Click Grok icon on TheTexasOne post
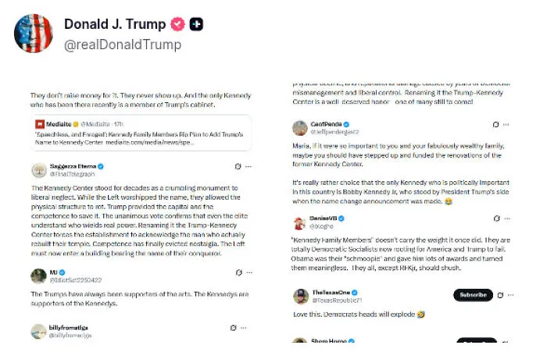The height and width of the screenshot is (352, 547). point(500,295)
